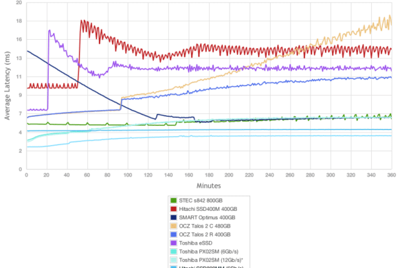This screenshot has height=268, width=402.
Task: Click the 7 tick on the latency axis
Action: (20, 113)
